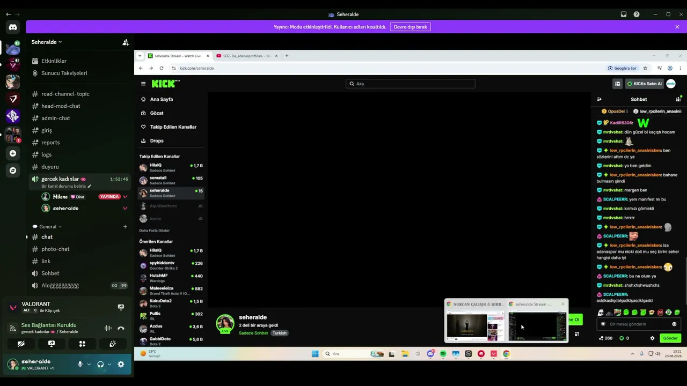This screenshot has width=687, height=386.
Task: Open Discord's Discover servers compass icon
Action: click(13, 170)
